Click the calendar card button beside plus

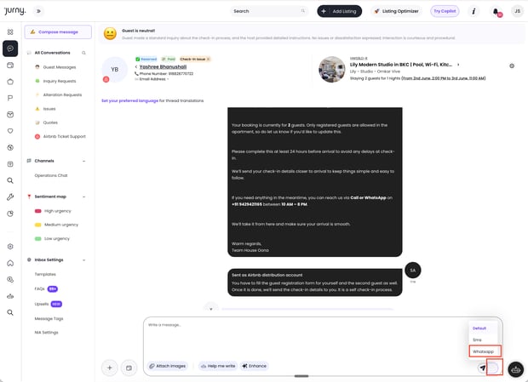129,368
